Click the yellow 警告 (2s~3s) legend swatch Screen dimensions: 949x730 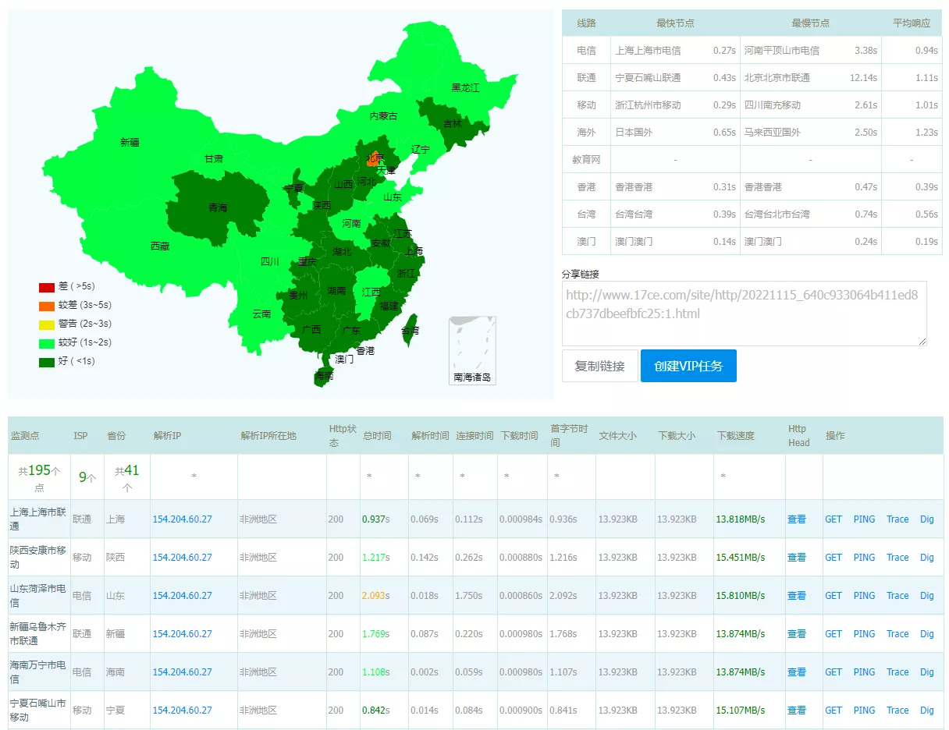click(x=47, y=324)
